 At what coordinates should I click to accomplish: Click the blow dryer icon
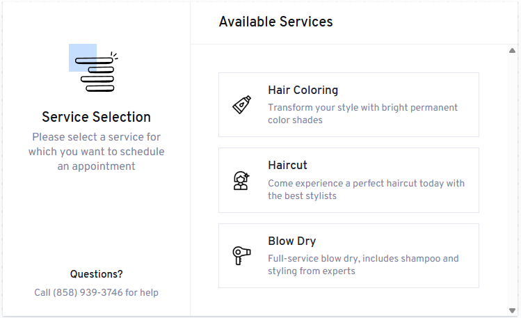[241, 255]
